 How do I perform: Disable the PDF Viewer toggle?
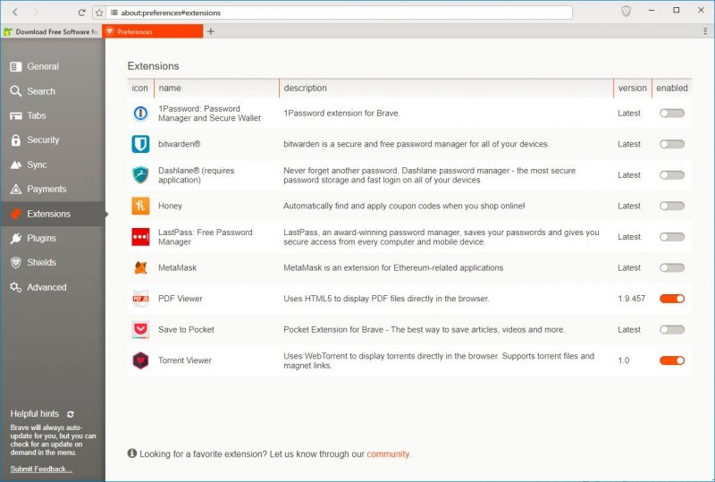pyautogui.click(x=671, y=299)
